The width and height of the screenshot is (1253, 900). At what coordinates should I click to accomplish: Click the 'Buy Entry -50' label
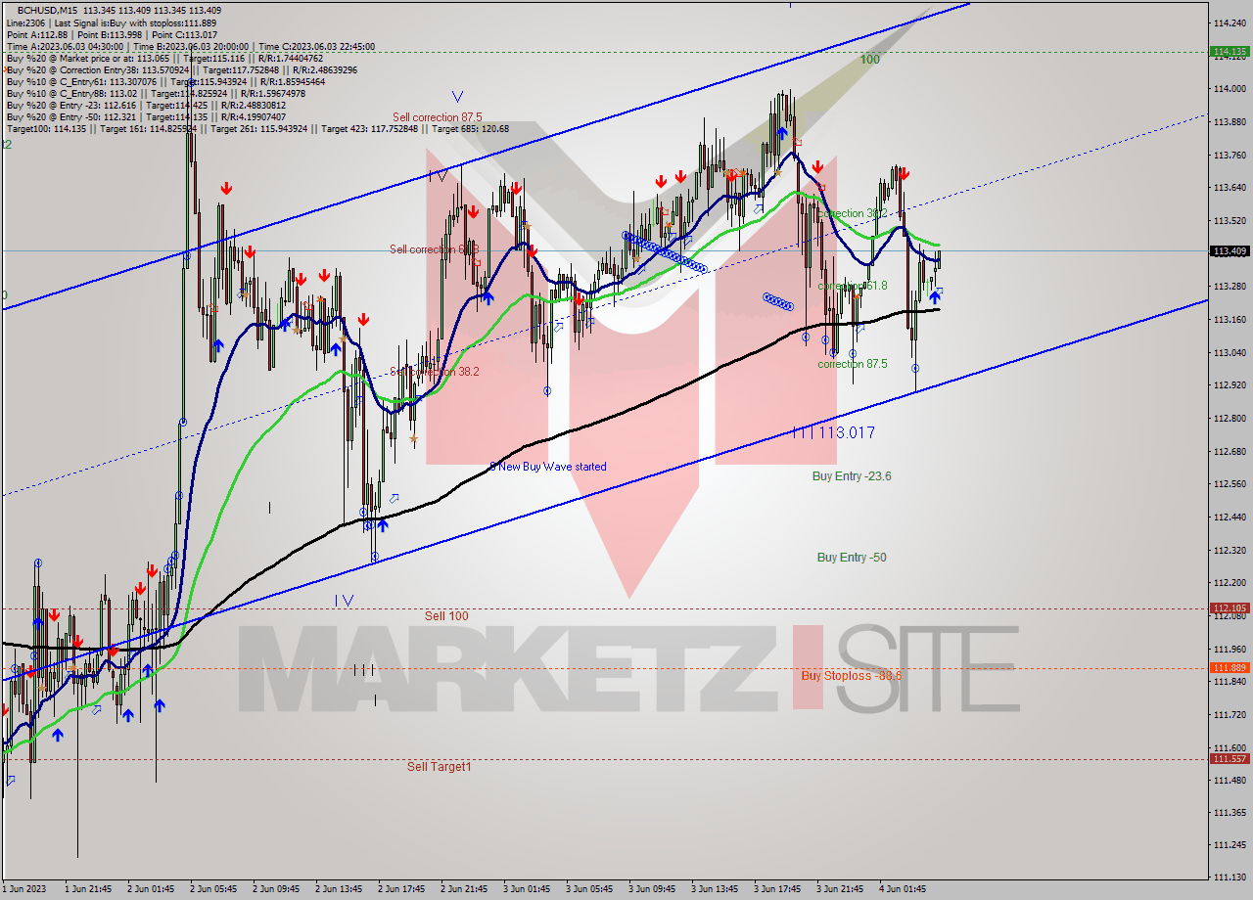coord(852,558)
